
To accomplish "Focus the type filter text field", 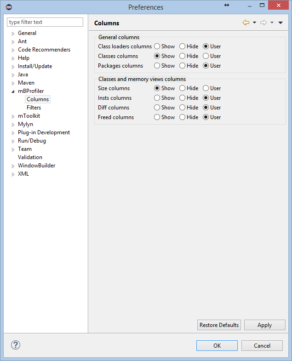I will pos(45,22).
